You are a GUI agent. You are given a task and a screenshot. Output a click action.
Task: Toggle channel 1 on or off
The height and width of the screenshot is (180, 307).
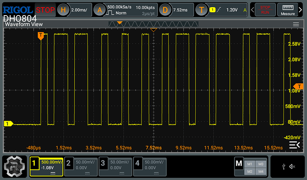(34, 163)
